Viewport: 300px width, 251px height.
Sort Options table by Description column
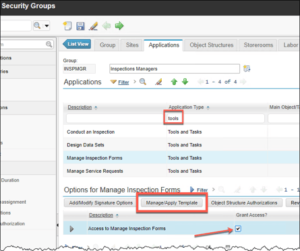[101, 215]
